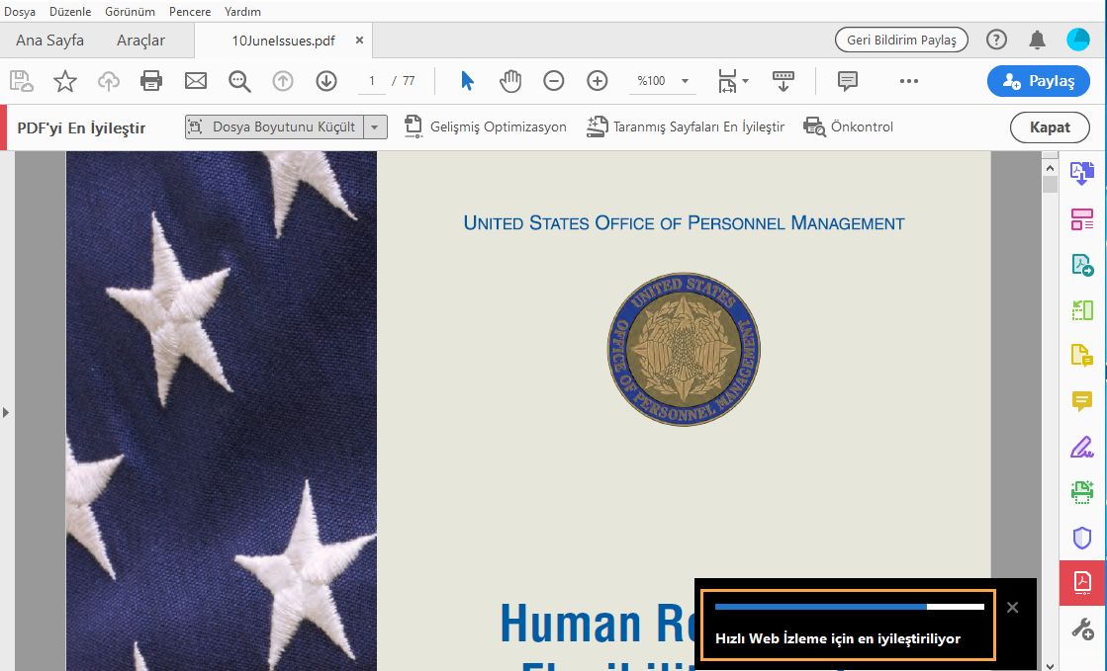This screenshot has height=671, width=1107.
Task: Print the 10JuneIssues.pdf document
Action: point(150,81)
